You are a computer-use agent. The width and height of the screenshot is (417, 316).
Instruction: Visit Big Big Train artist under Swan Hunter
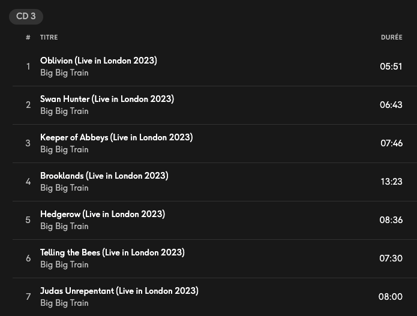[x=64, y=112]
